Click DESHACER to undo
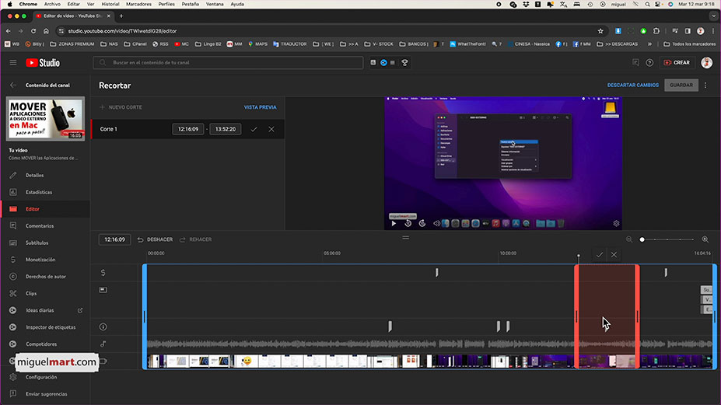This screenshot has height=405, width=721. (155, 239)
